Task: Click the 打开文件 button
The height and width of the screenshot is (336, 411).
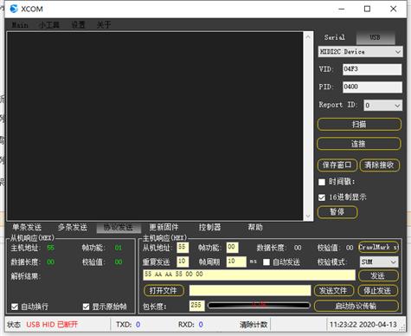Action: pyautogui.click(x=164, y=290)
